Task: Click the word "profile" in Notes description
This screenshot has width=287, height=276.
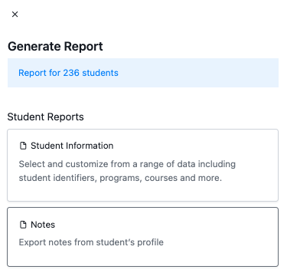Action: [150, 242]
